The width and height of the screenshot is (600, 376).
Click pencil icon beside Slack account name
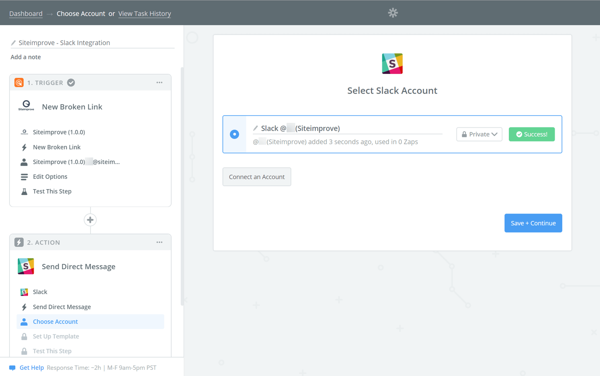pos(256,128)
